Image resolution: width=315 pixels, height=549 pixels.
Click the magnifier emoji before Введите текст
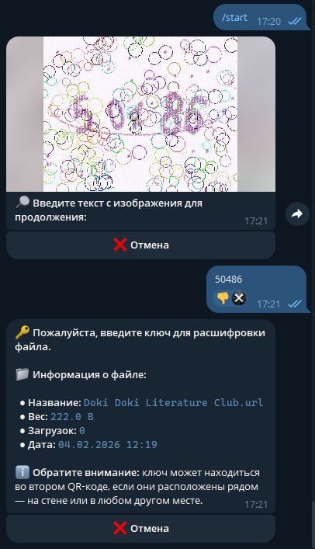(22, 203)
